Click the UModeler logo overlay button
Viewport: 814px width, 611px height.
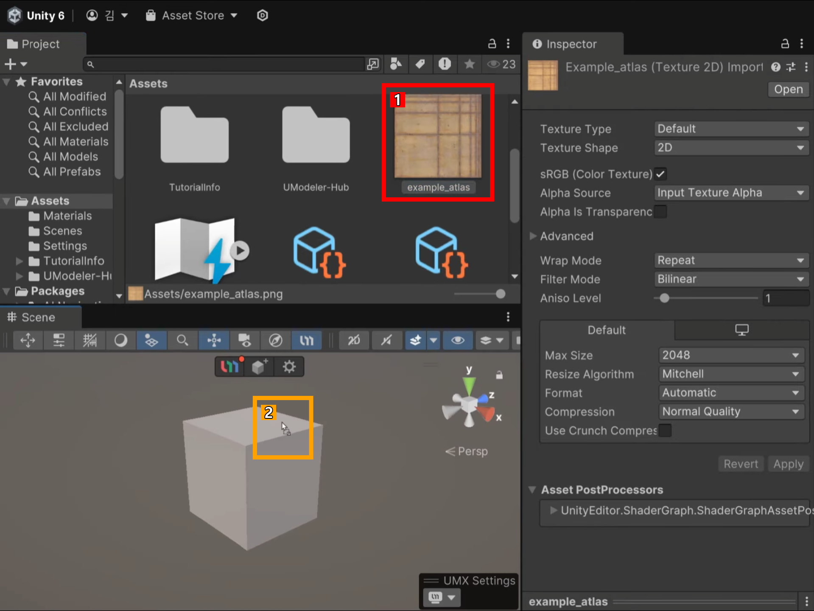pos(229,367)
